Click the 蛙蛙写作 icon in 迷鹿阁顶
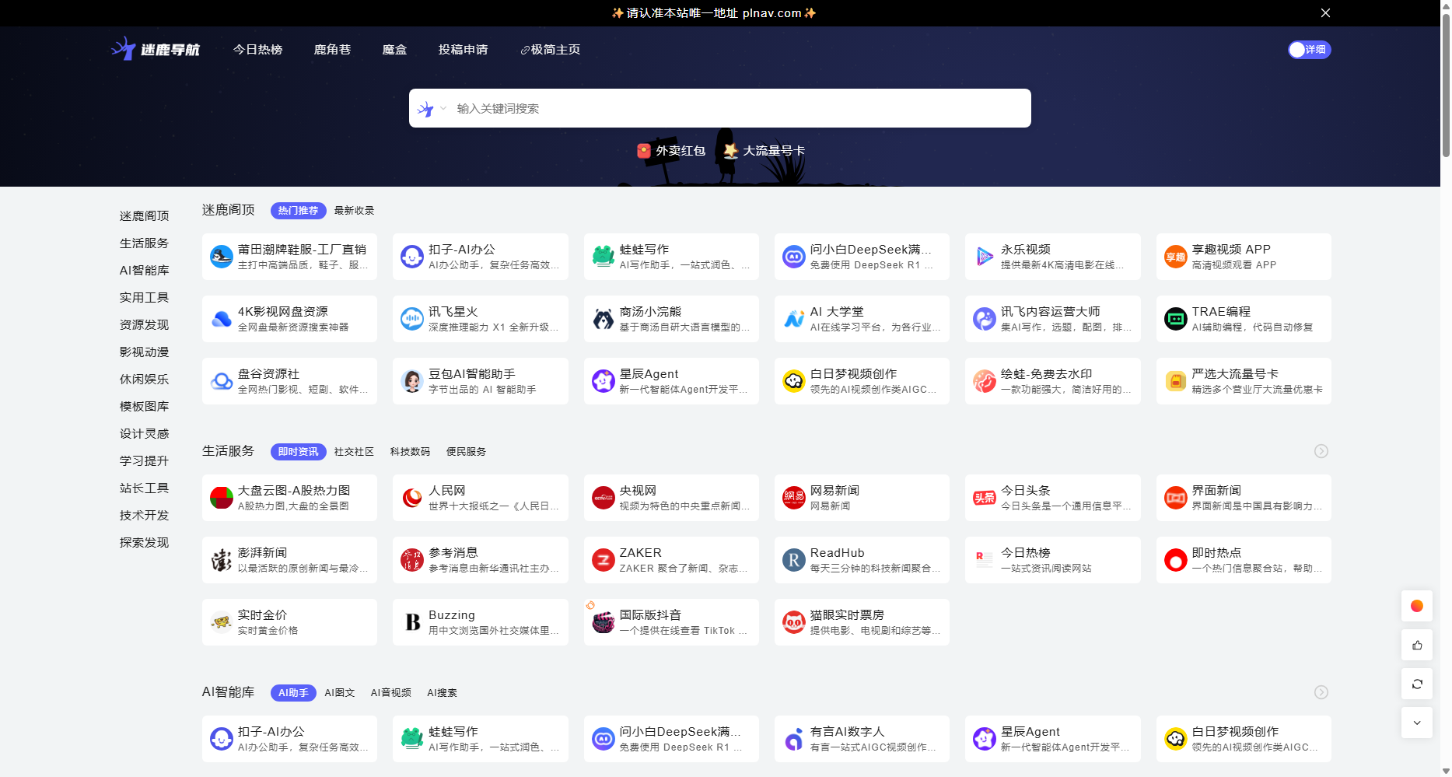This screenshot has height=777, width=1452. (x=604, y=257)
